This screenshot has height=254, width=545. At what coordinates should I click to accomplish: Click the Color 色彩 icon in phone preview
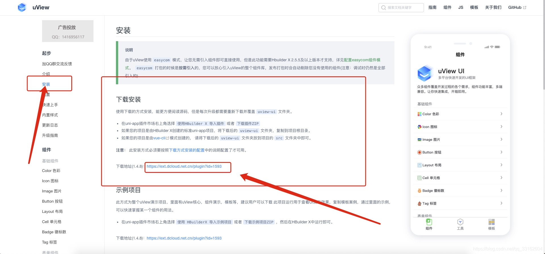(419, 114)
